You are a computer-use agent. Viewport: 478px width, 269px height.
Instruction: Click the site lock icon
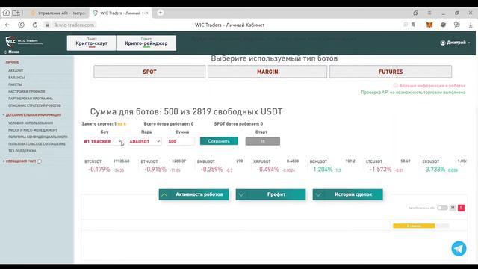[47, 25]
